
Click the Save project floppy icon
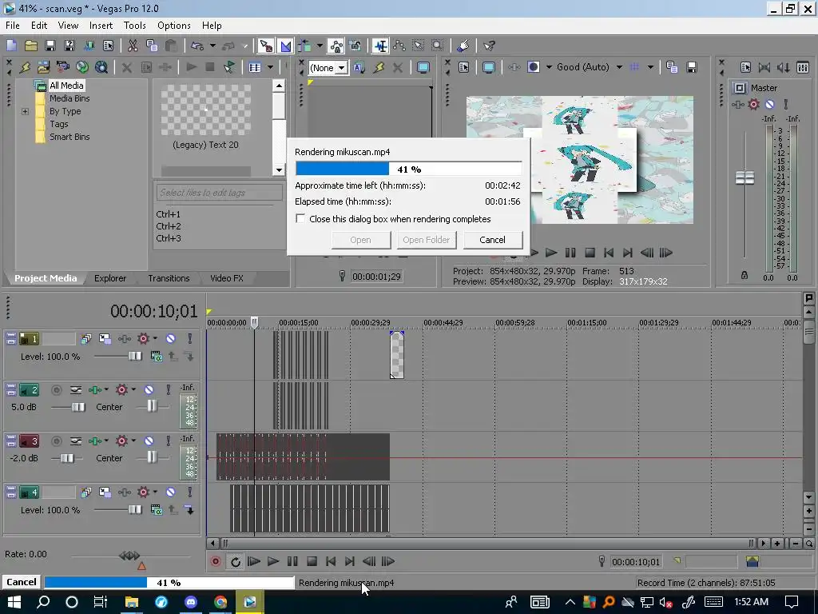coord(50,46)
